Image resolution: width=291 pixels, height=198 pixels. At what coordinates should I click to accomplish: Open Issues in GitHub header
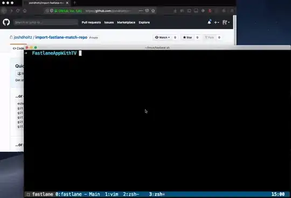(109, 22)
